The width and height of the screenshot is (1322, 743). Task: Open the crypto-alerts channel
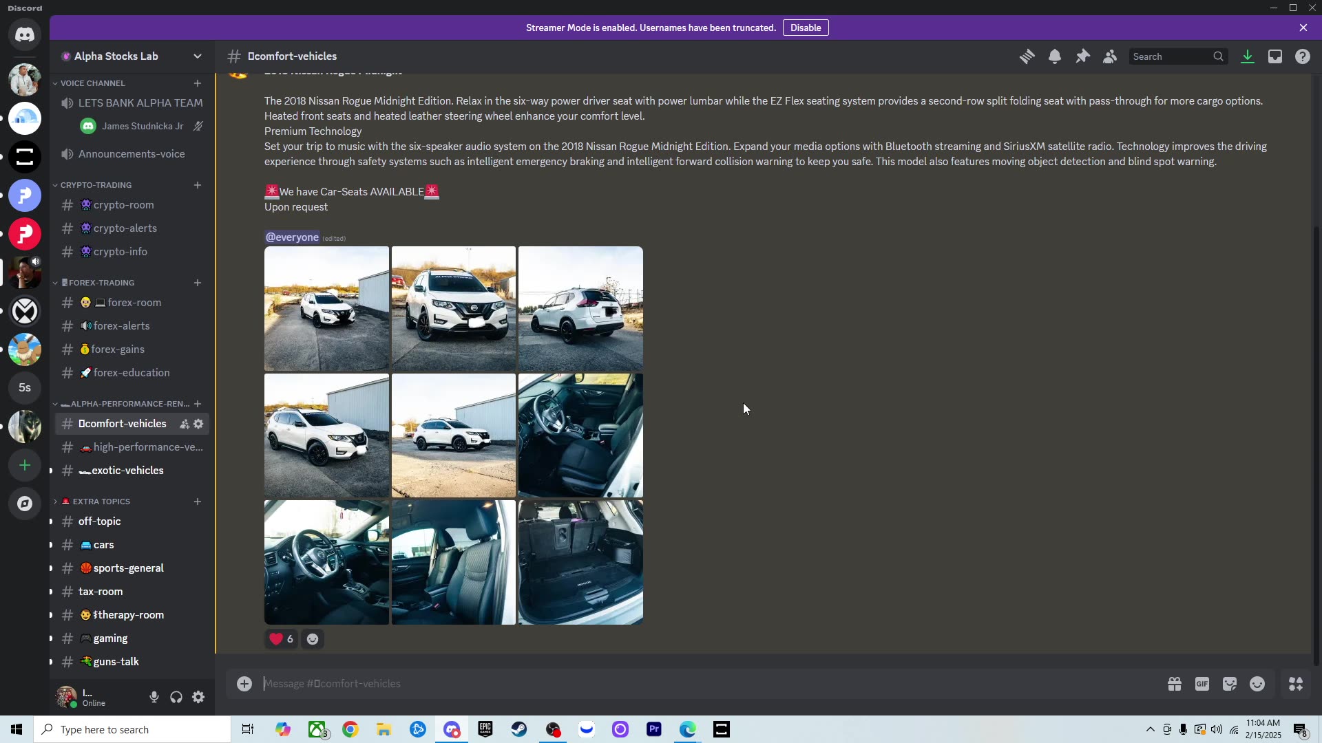pos(122,228)
